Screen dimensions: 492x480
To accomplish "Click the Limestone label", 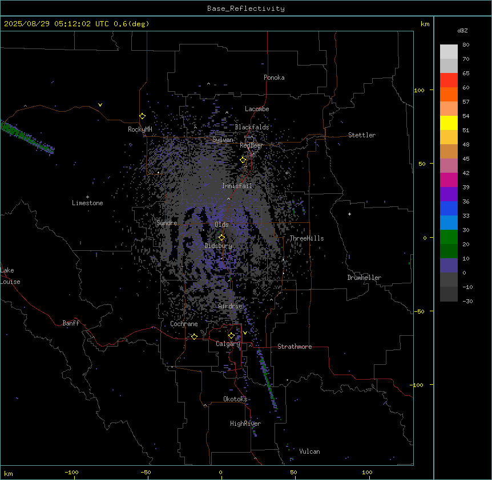I will pos(87,203).
